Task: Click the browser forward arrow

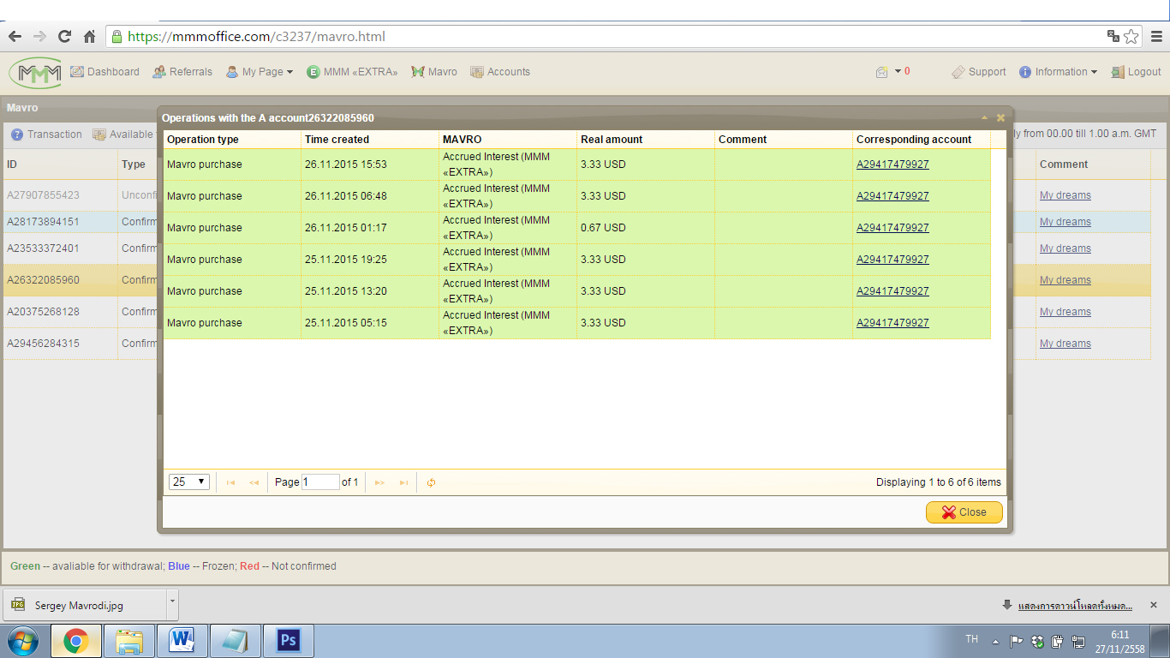Action: [39, 37]
